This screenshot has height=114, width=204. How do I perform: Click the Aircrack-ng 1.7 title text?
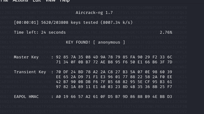click(x=94, y=13)
